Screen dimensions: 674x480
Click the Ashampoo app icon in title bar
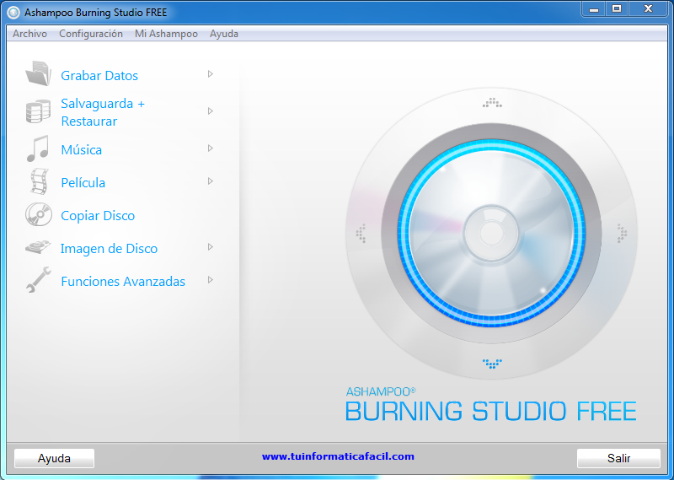point(13,13)
